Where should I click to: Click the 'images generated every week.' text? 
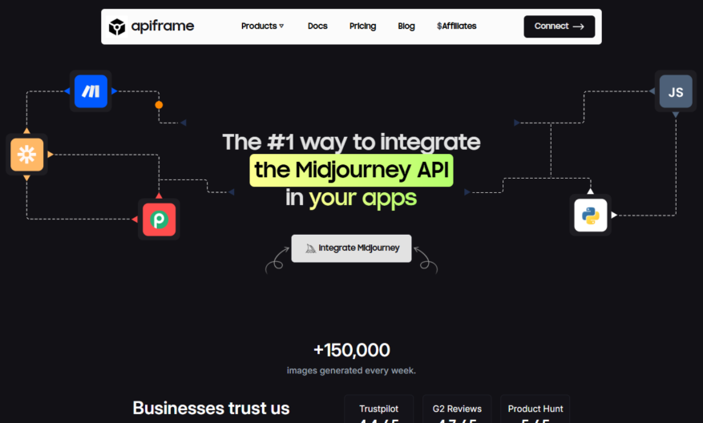pyautogui.click(x=351, y=371)
